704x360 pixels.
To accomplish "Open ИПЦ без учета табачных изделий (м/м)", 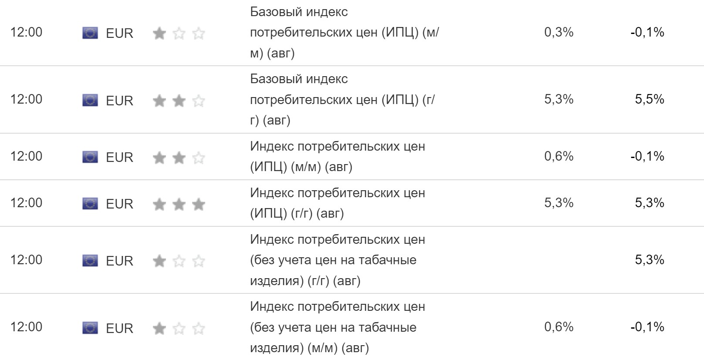I will (x=337, y=327).
